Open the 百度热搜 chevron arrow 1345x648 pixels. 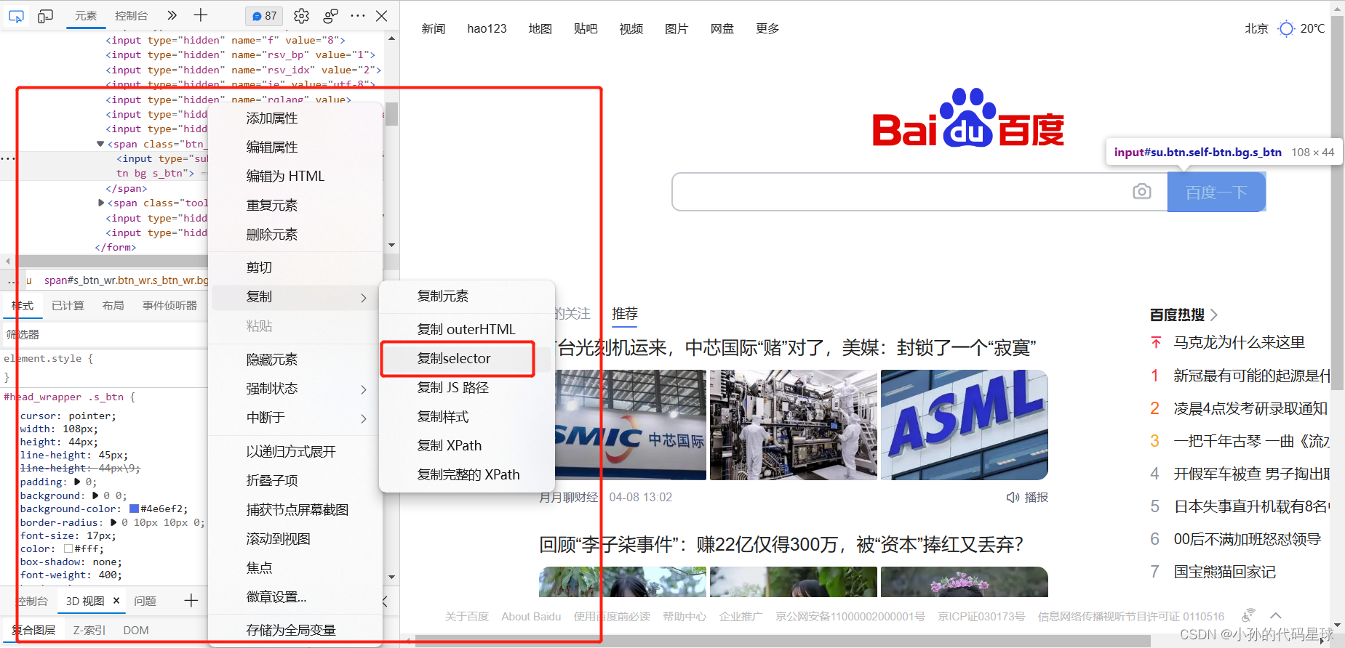tap(1213, 315)
